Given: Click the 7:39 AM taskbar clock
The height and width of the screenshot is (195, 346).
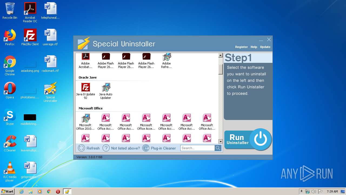Looking at the screenshot, I should click(x=332, y=191).
